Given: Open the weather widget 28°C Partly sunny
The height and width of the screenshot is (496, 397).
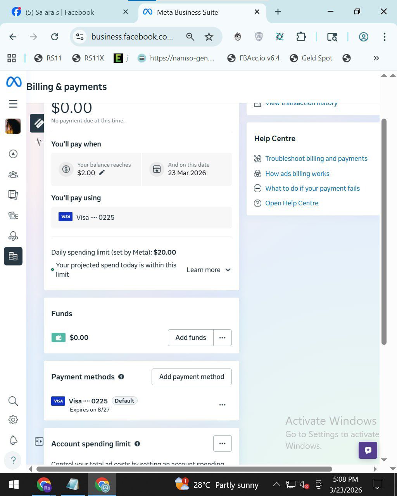Looking at the screenshot, I should point(216,484).
